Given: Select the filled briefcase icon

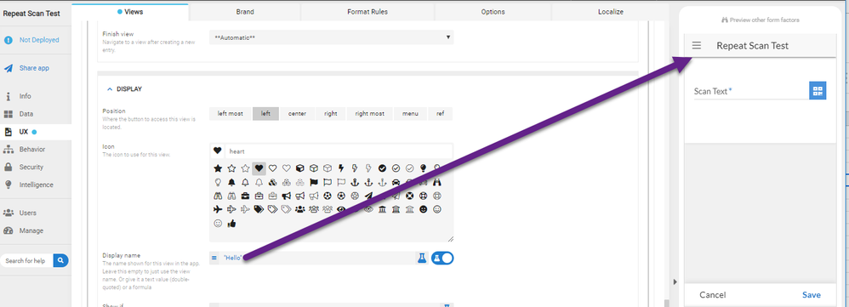Looking at the screenshot, I should (x=245, y=196).
